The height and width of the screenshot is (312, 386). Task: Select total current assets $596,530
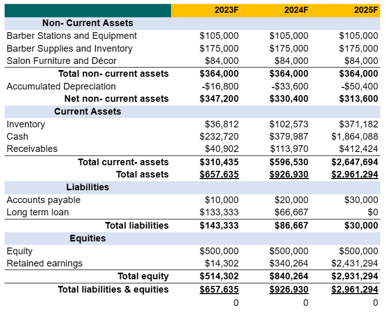pyautogui.click(x=289, y=162)
